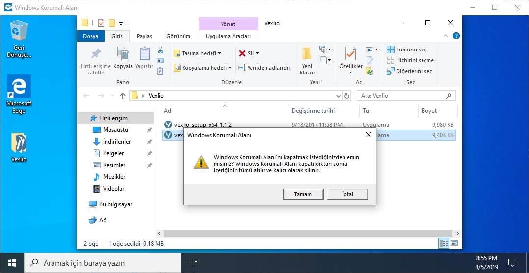Screen dimensions: 529x273
Task: Click the Özellikler checkmark icon
Action: pos(350,54)
